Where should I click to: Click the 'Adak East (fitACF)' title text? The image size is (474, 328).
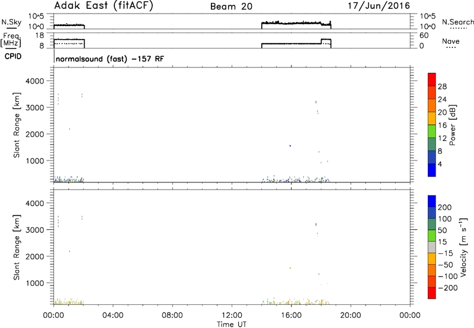pos(104,6)
